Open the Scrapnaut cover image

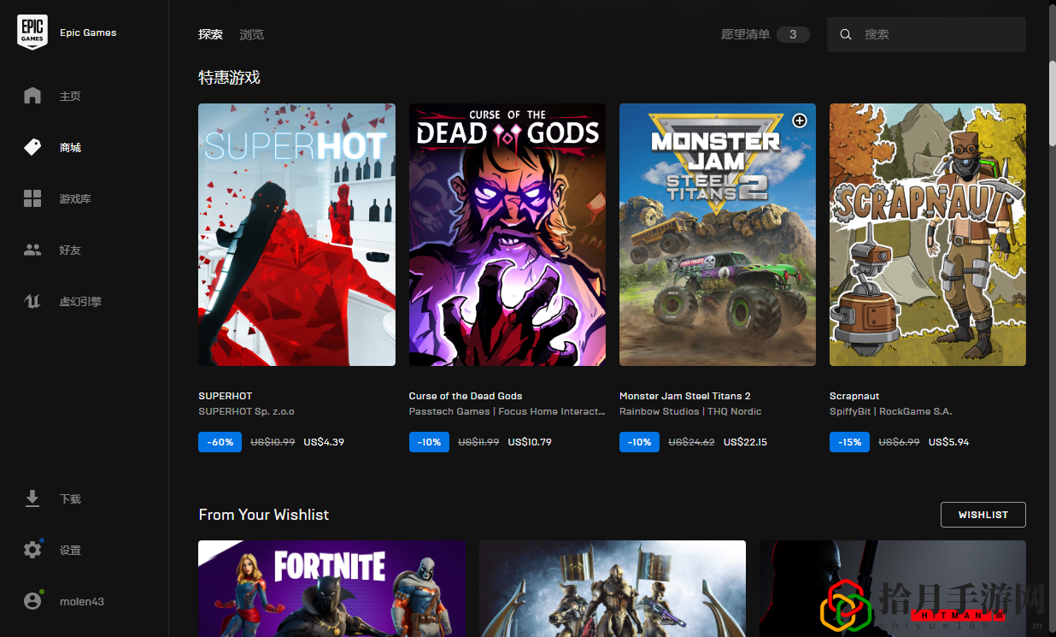pyautogui.click(x=928, y=234)
